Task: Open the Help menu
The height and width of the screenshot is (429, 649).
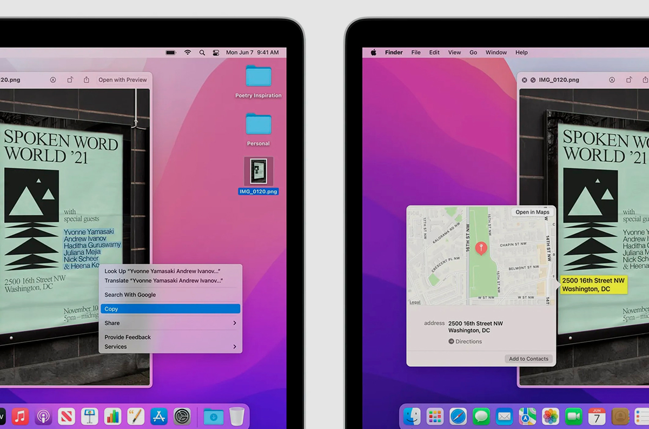Action: (x=521, y=52)
